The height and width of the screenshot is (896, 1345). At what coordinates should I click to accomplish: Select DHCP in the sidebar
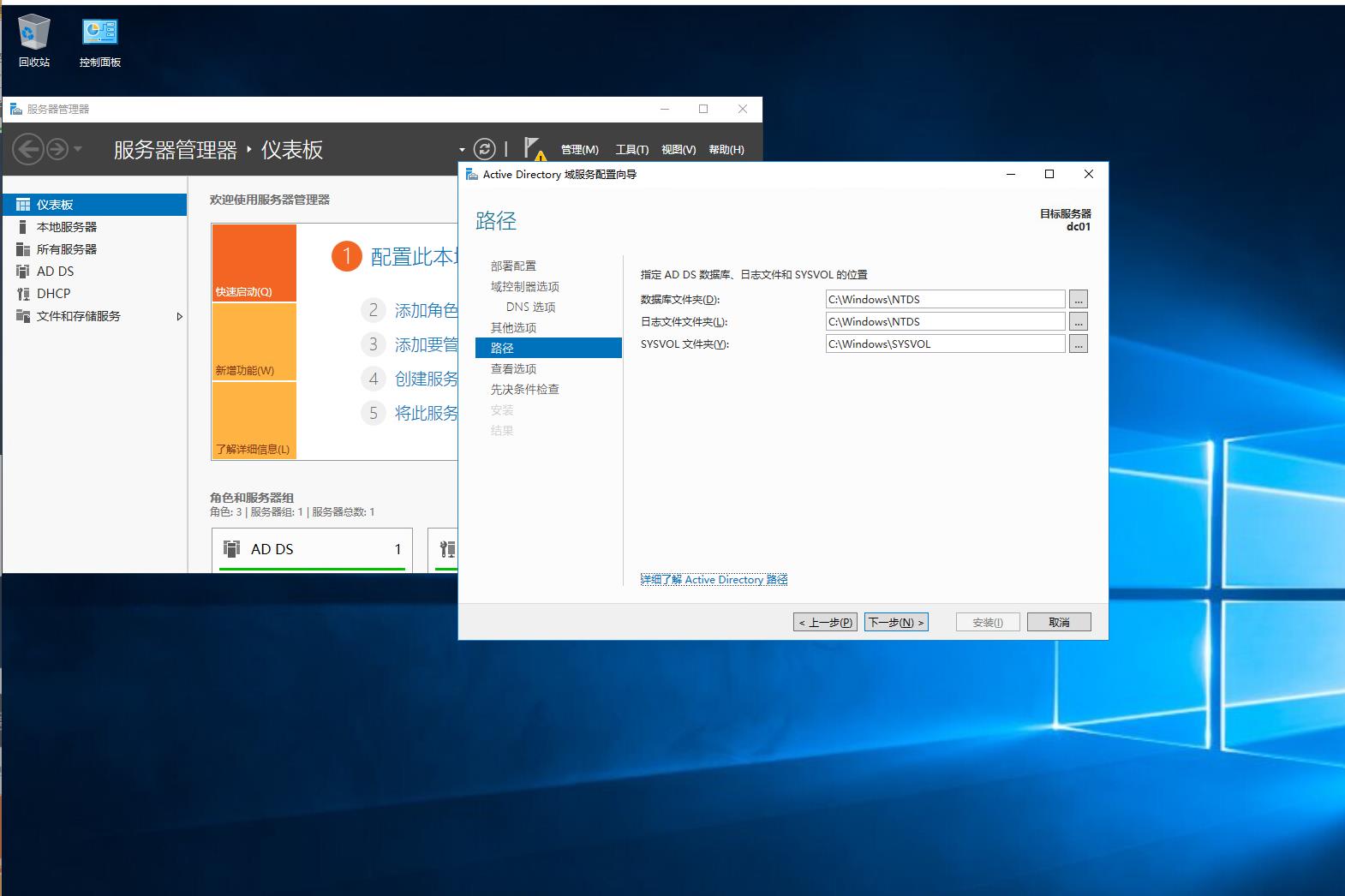(94, 294)
